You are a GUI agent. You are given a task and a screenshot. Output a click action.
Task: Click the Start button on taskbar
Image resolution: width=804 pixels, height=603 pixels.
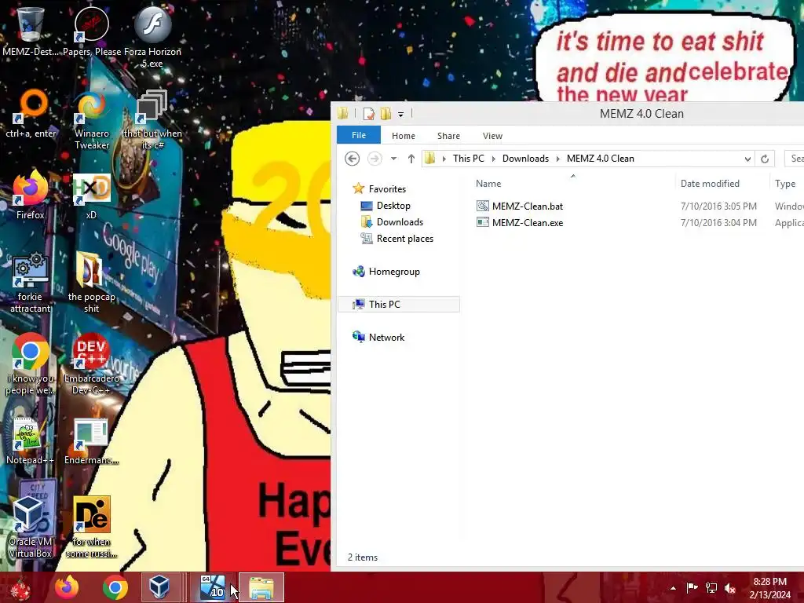[x=20, y=588]
